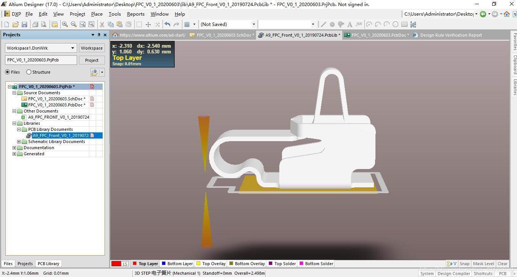
Task: Switch to FPC_V0_1_20200603.SchDoc tab
Action: 222,35
